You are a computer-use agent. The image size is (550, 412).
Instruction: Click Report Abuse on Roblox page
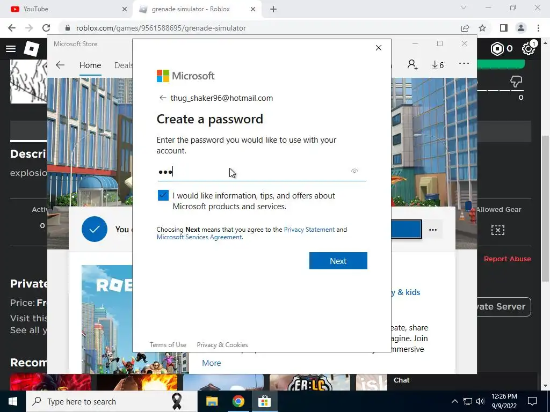(x=507, y=259)
